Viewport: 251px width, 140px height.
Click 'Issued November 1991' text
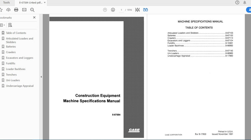pos(222,134)
